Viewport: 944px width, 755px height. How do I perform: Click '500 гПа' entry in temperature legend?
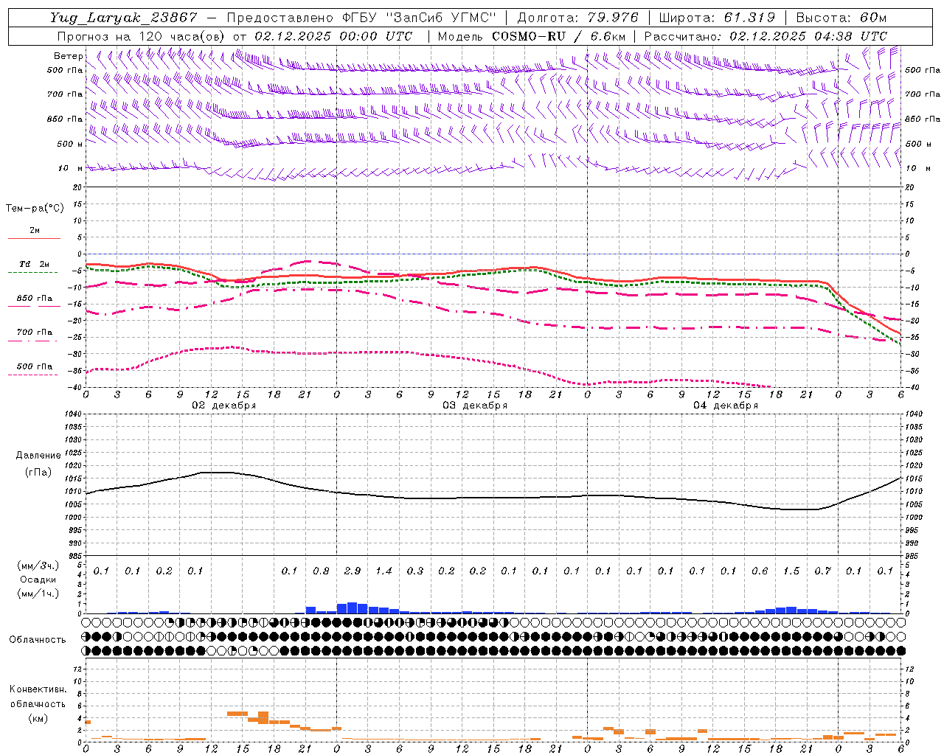click(34, 366)
